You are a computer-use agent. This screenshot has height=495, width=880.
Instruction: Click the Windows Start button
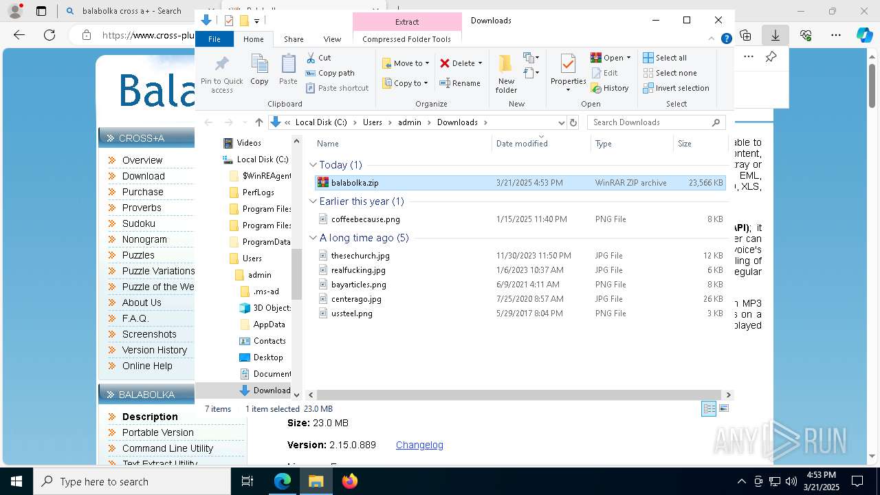[x=16, y=481]
